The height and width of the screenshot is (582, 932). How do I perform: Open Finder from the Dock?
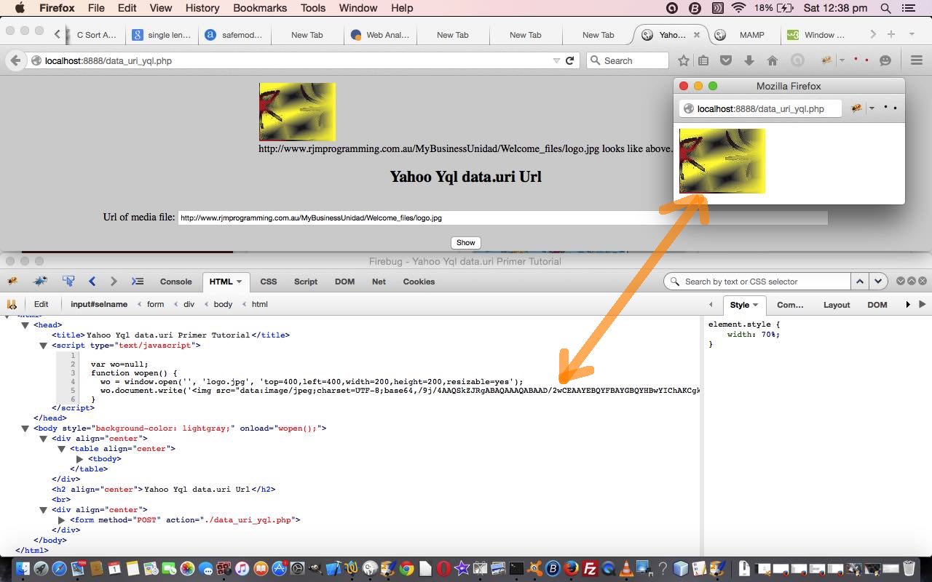(x=22, y=568)
